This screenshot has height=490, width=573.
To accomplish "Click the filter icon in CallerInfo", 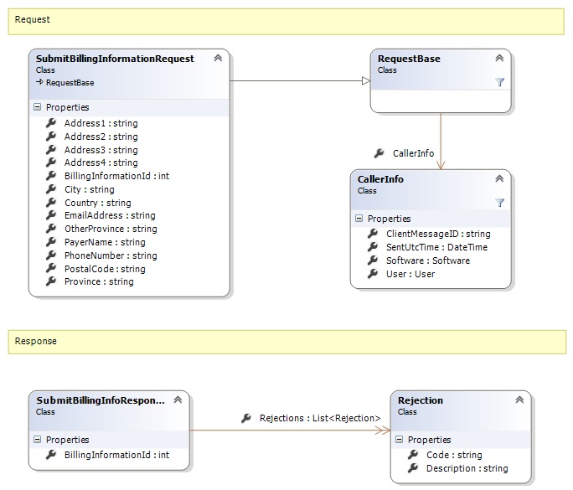I will tap(499, 202).
